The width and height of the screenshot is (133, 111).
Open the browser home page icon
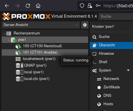(x=38, y=6)
